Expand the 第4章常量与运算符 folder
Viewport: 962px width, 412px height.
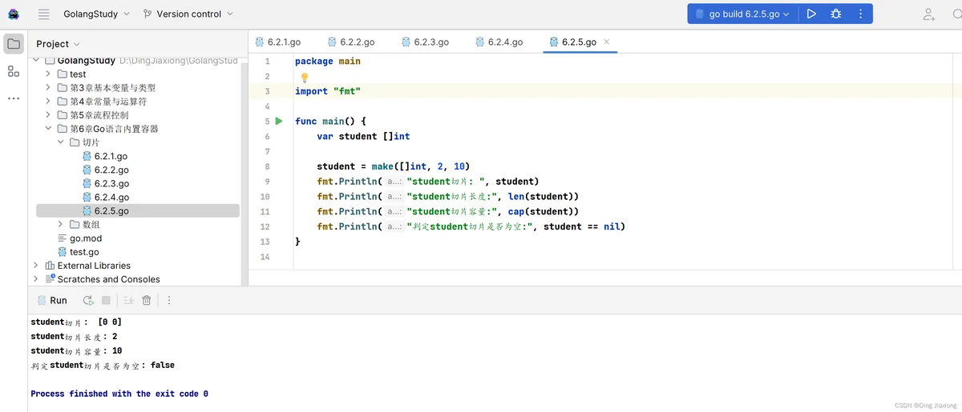point(48,102)
